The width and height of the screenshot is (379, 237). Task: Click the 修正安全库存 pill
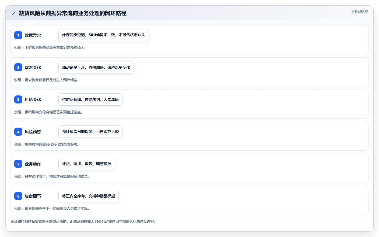click(x=89, y=196)
